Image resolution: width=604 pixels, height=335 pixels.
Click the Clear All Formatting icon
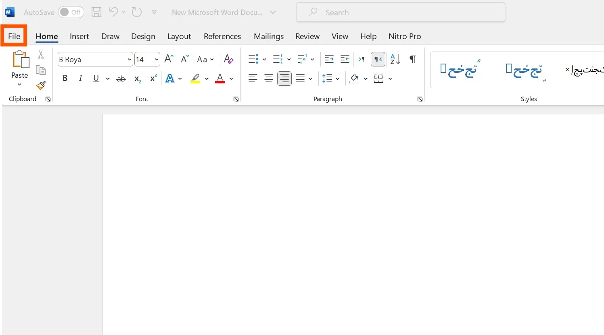[x=228, y=59]
